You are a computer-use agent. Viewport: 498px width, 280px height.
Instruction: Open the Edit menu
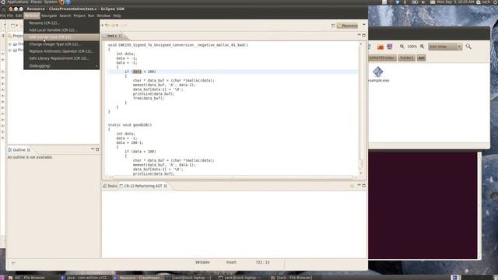(x=19, y=16)
